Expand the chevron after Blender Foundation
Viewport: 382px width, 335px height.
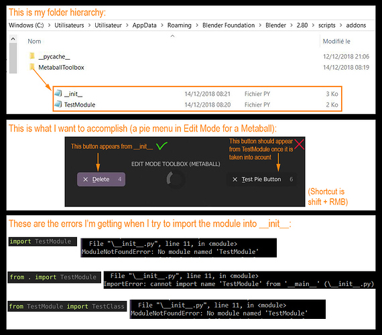tap(260, 25)
